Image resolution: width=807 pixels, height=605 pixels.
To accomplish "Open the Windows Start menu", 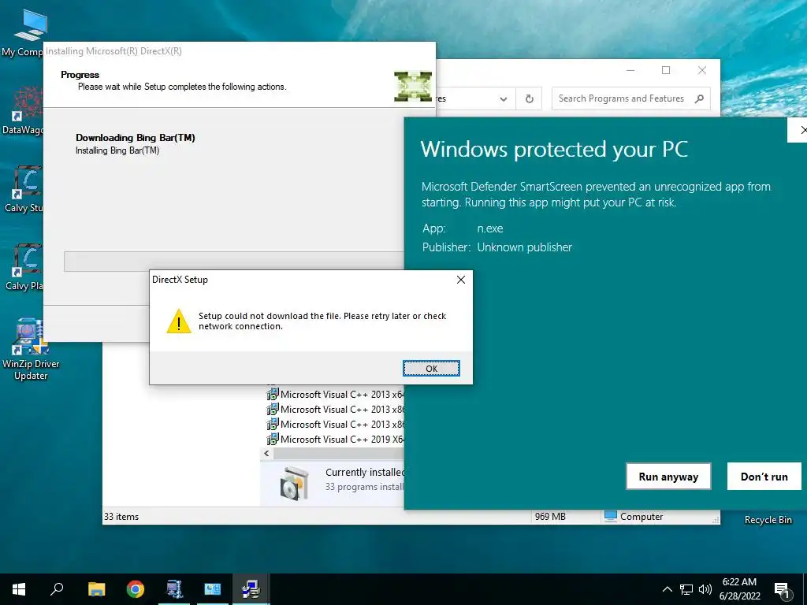I will pyautogui.click(x=19, y=589).
